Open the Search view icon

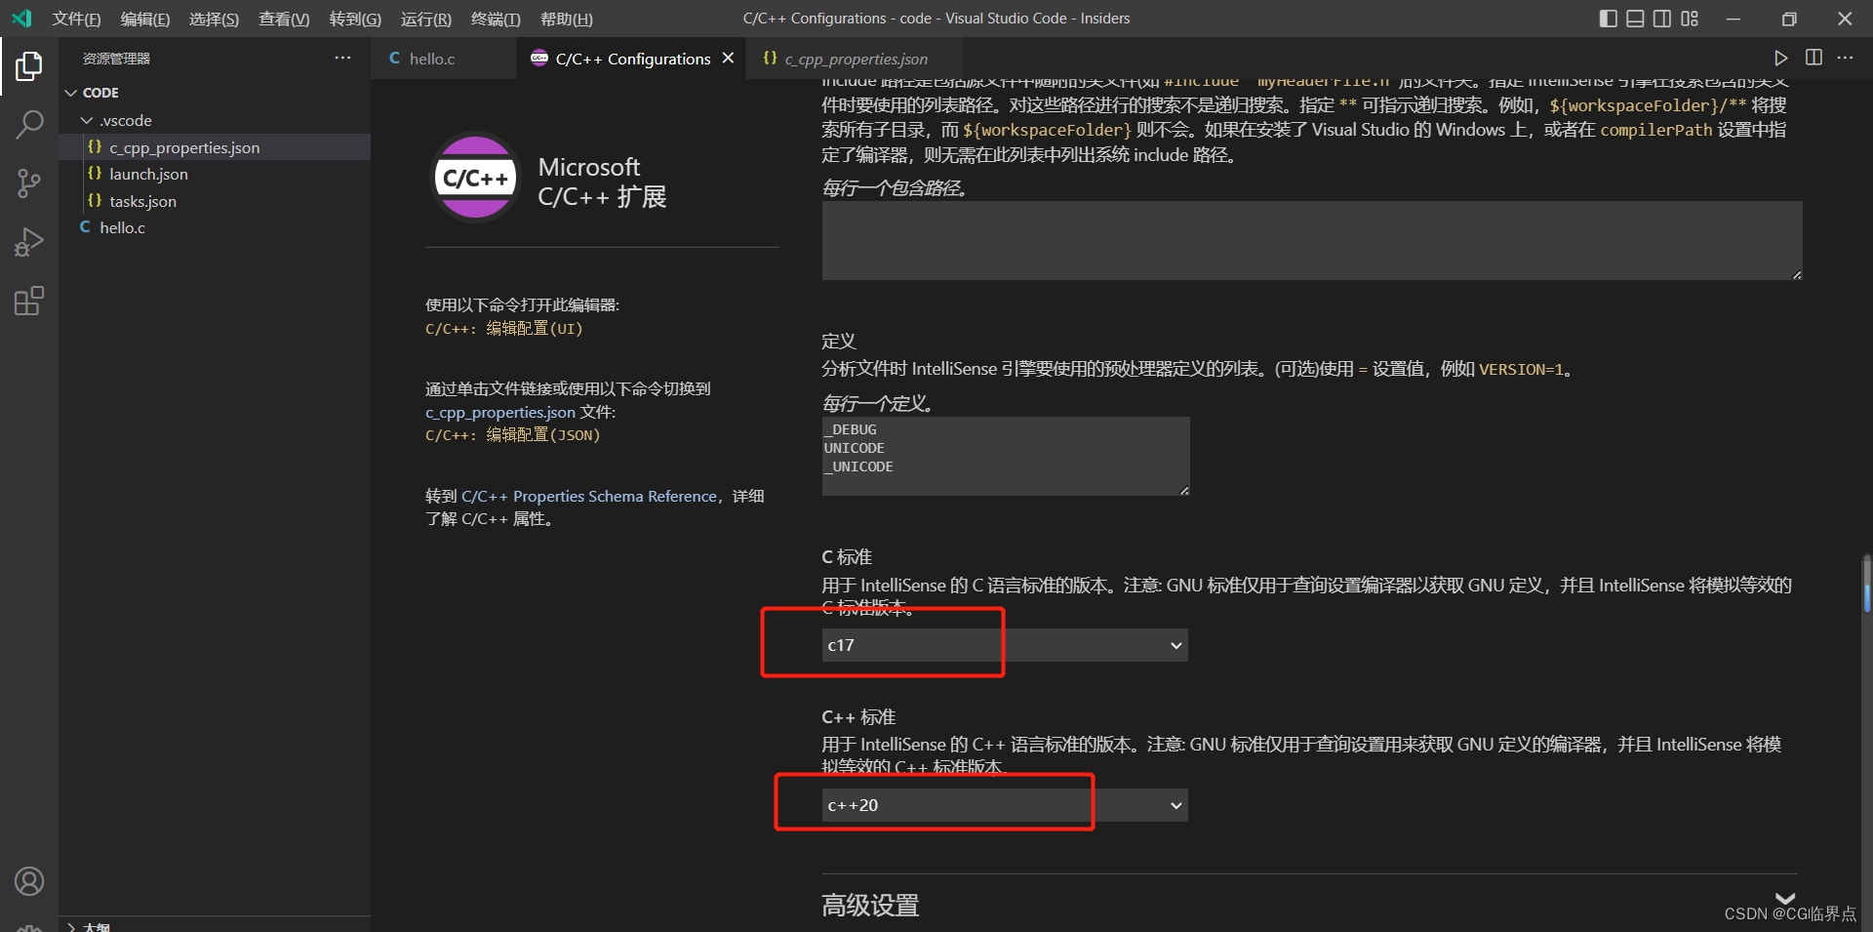click(29, 124)
